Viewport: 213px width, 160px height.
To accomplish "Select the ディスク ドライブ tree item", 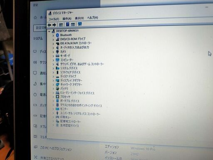I will (x=68, y=76).
